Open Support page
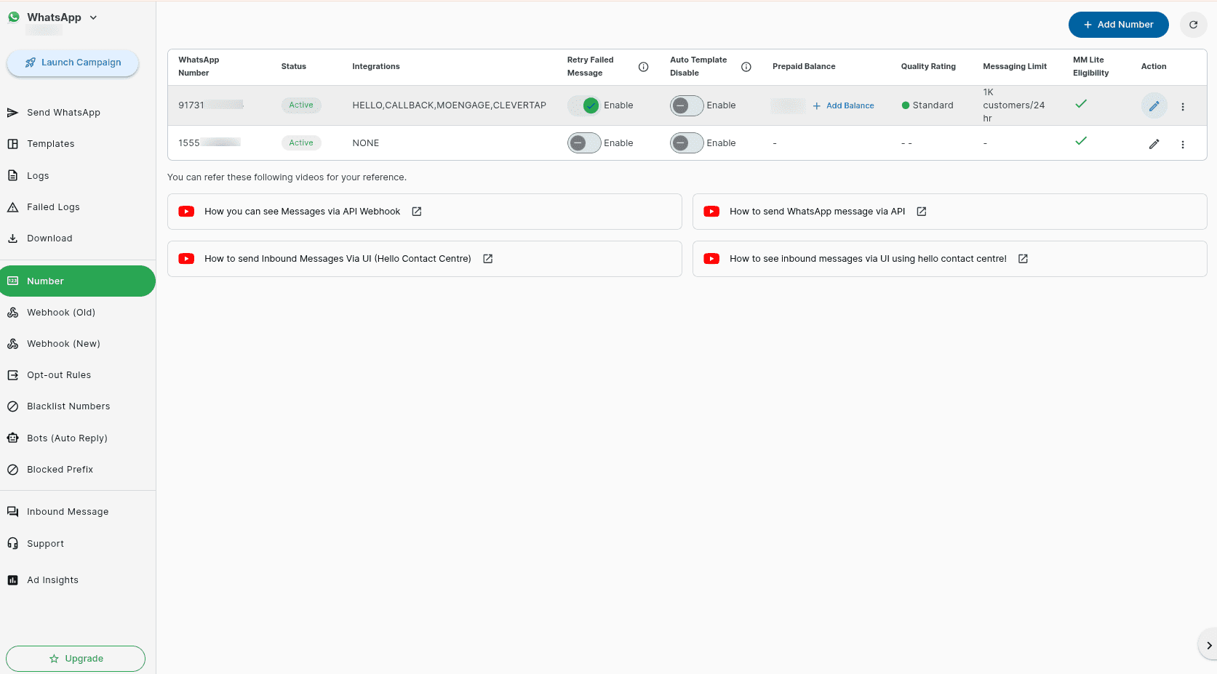This screenshot has width=1217, height=674. click(x=45, y=544)
